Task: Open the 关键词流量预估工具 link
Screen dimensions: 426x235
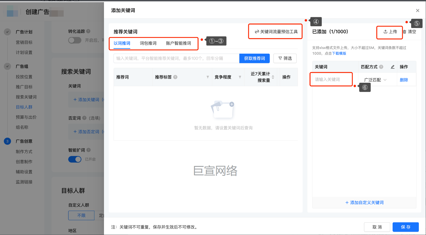Action: coord(276,32)
